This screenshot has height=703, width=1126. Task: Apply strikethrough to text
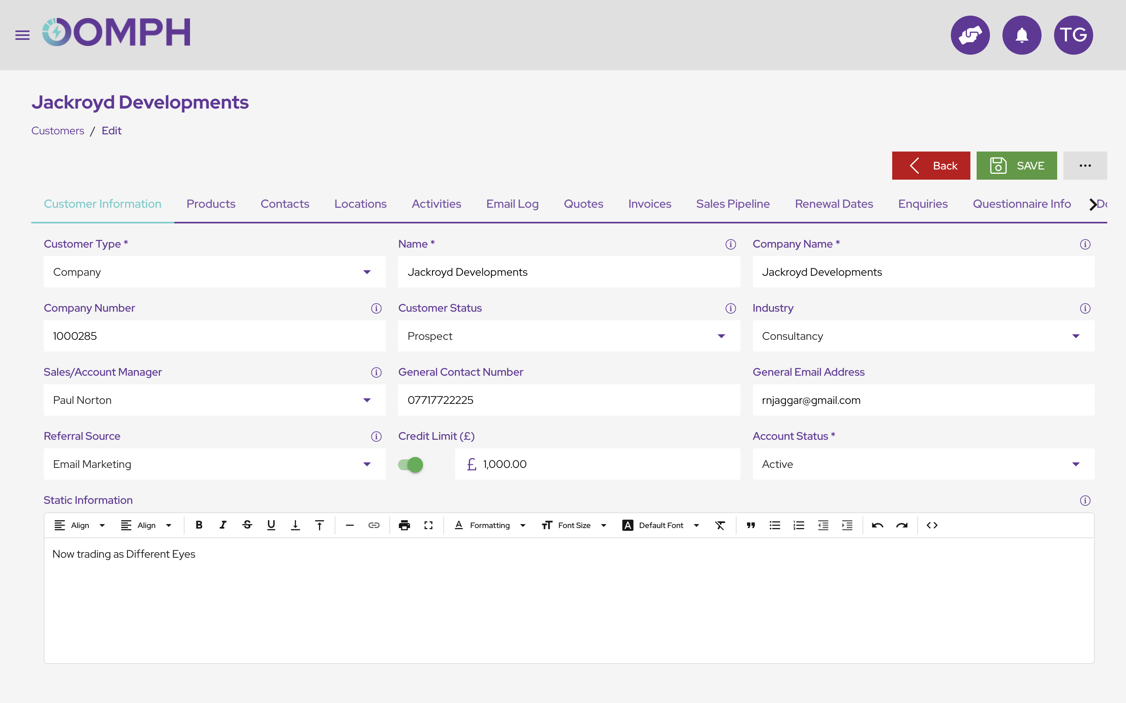(x=247, y=525)
